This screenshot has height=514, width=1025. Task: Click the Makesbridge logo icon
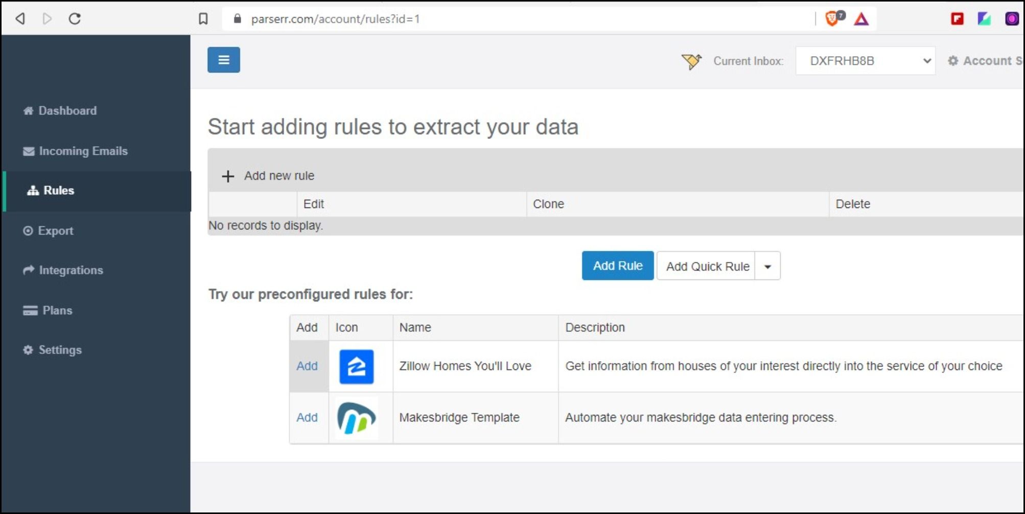click(x=356, y=418)
